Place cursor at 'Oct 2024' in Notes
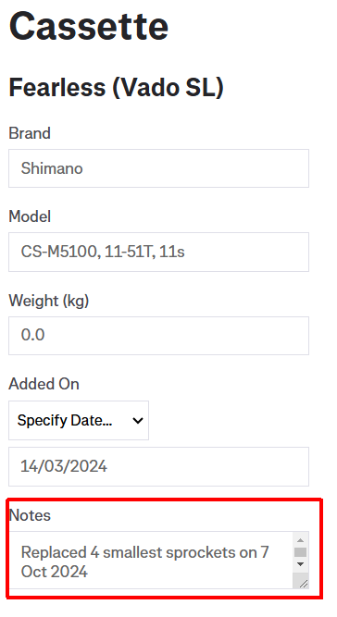Image resolution: width=337 pixels, height=617 pixels. [55, 572]
